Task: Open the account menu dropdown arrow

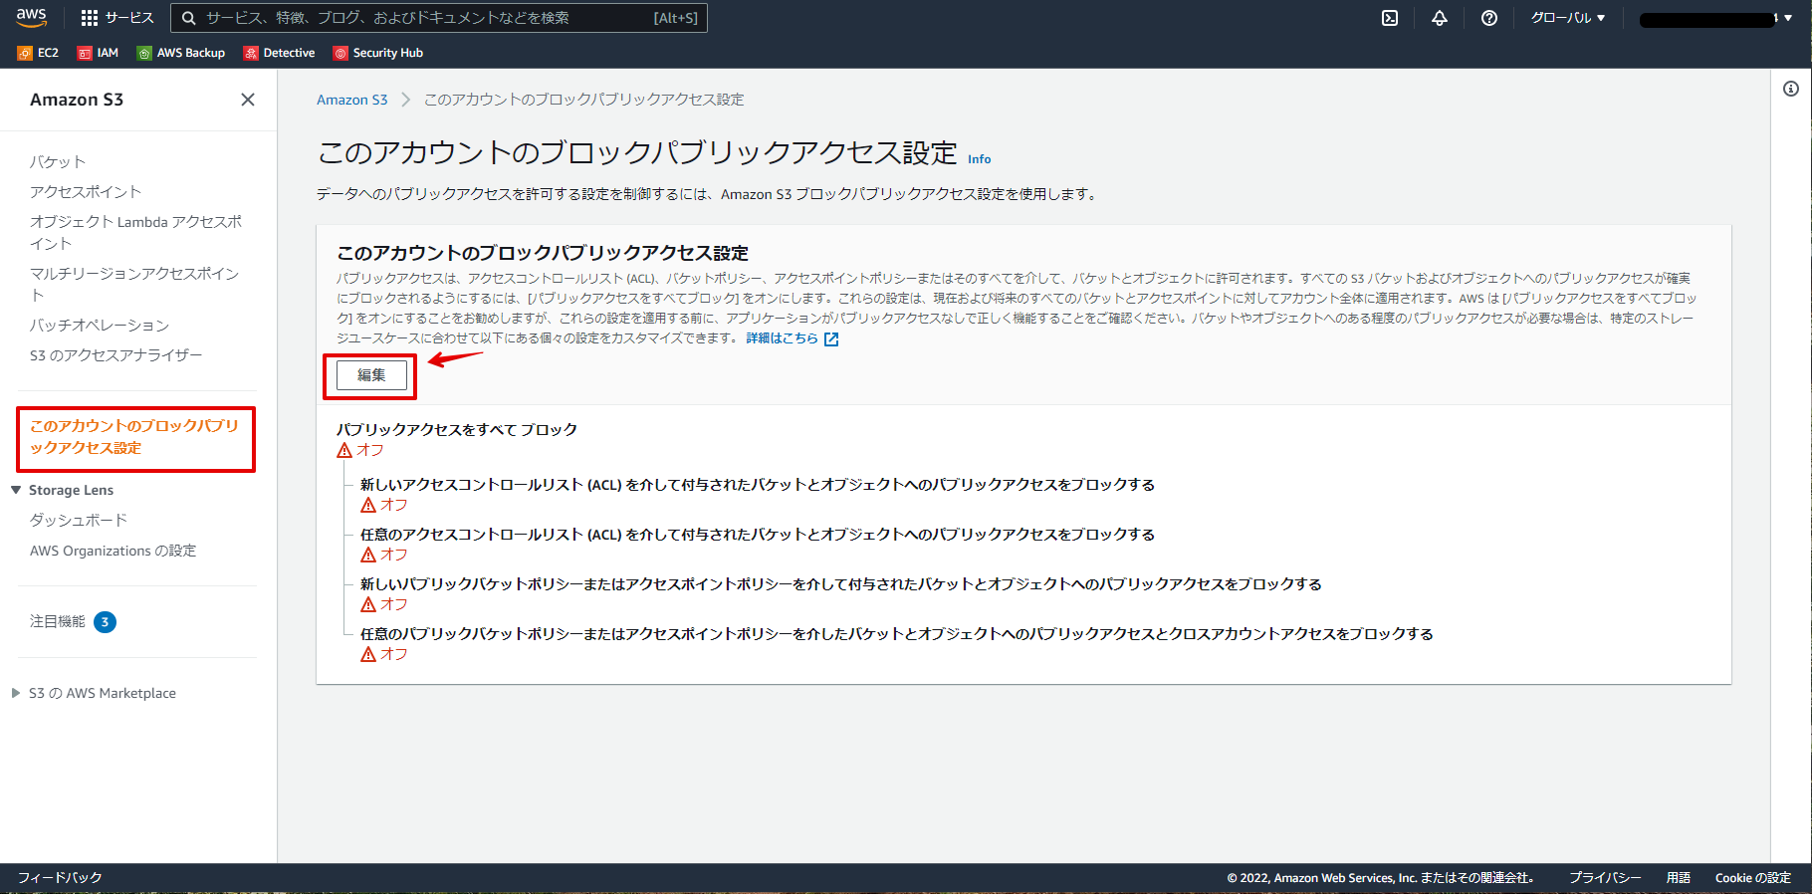Action: click(1789, 18)
